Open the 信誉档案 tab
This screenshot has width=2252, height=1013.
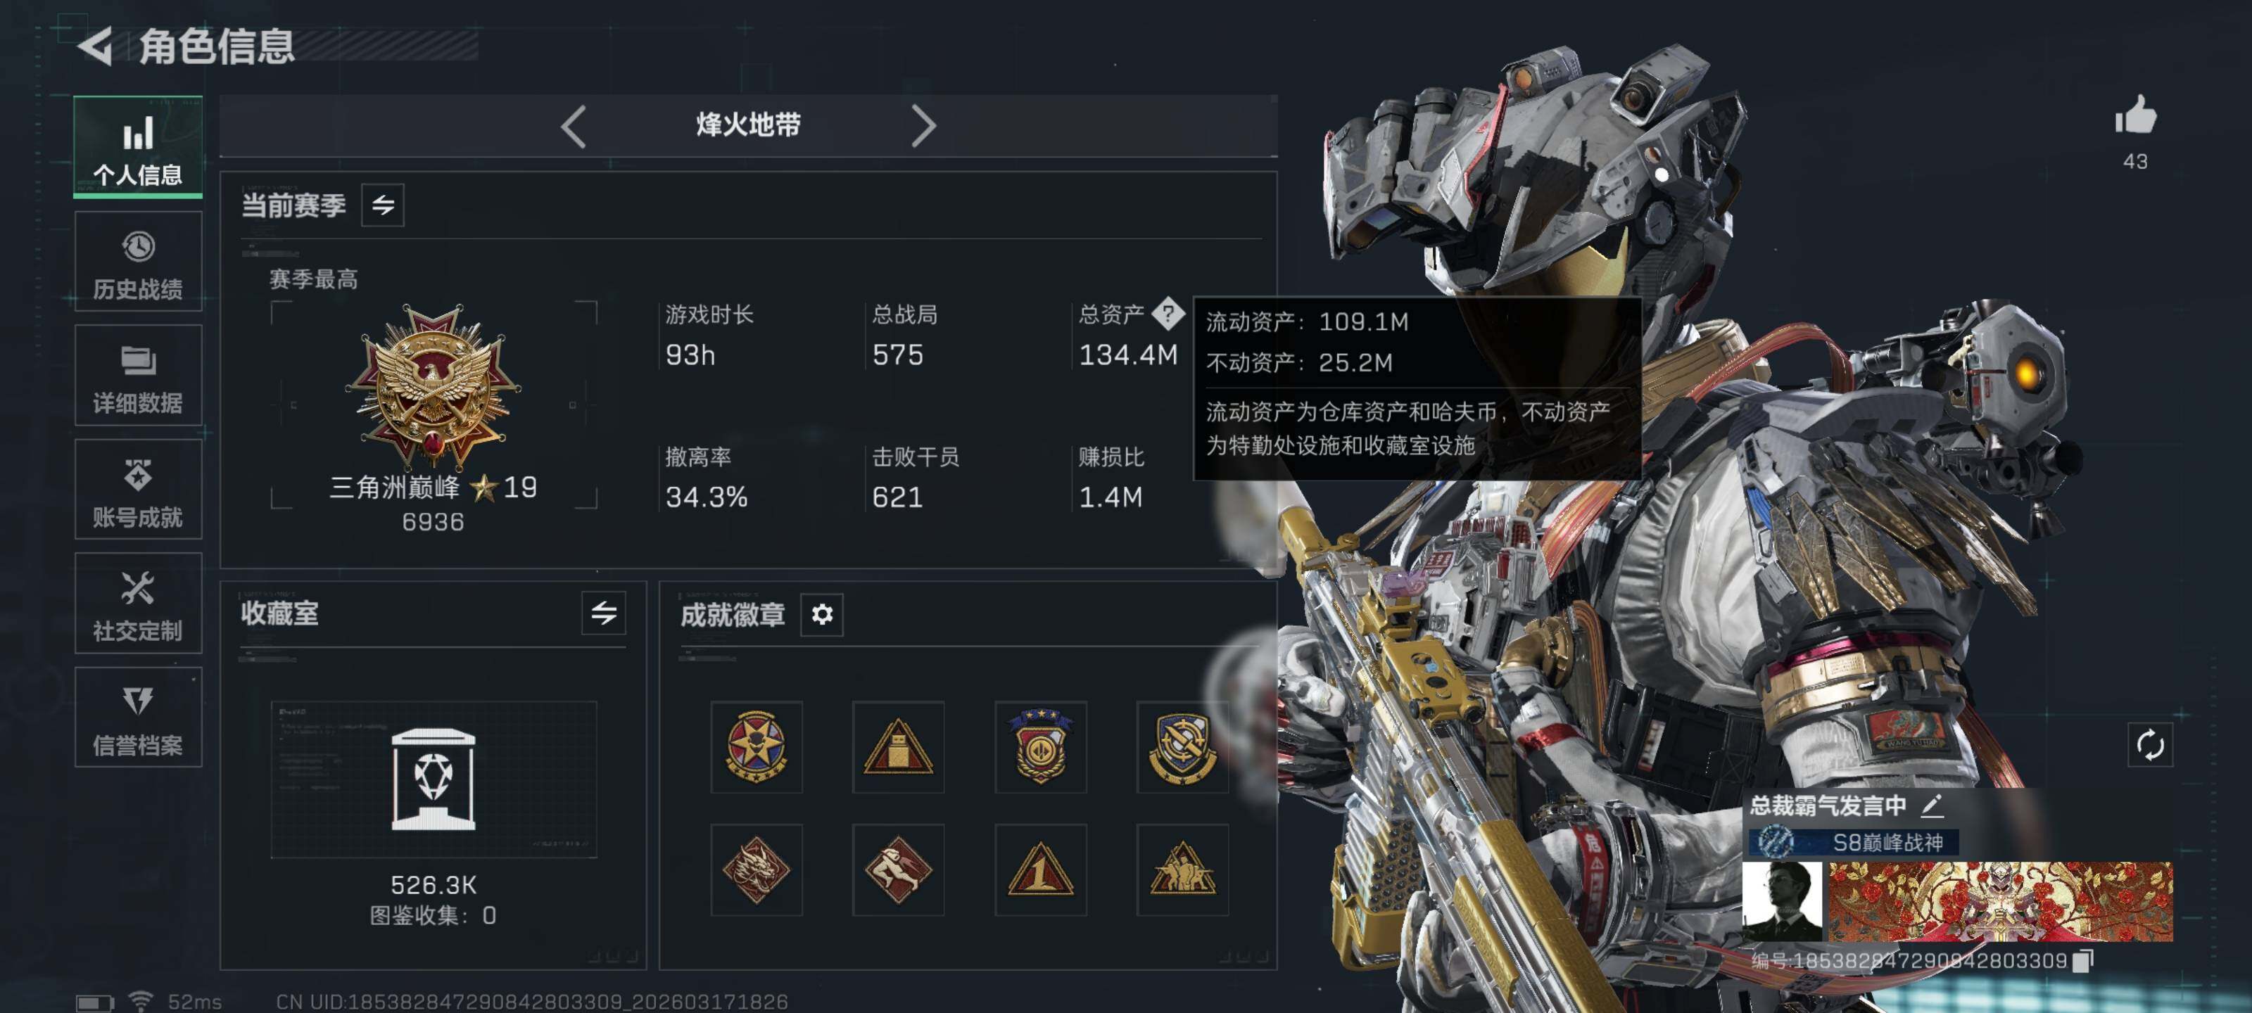138,718
